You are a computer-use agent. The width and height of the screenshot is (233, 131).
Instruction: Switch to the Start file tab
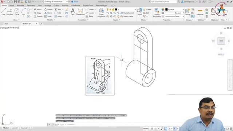[7, 24]
